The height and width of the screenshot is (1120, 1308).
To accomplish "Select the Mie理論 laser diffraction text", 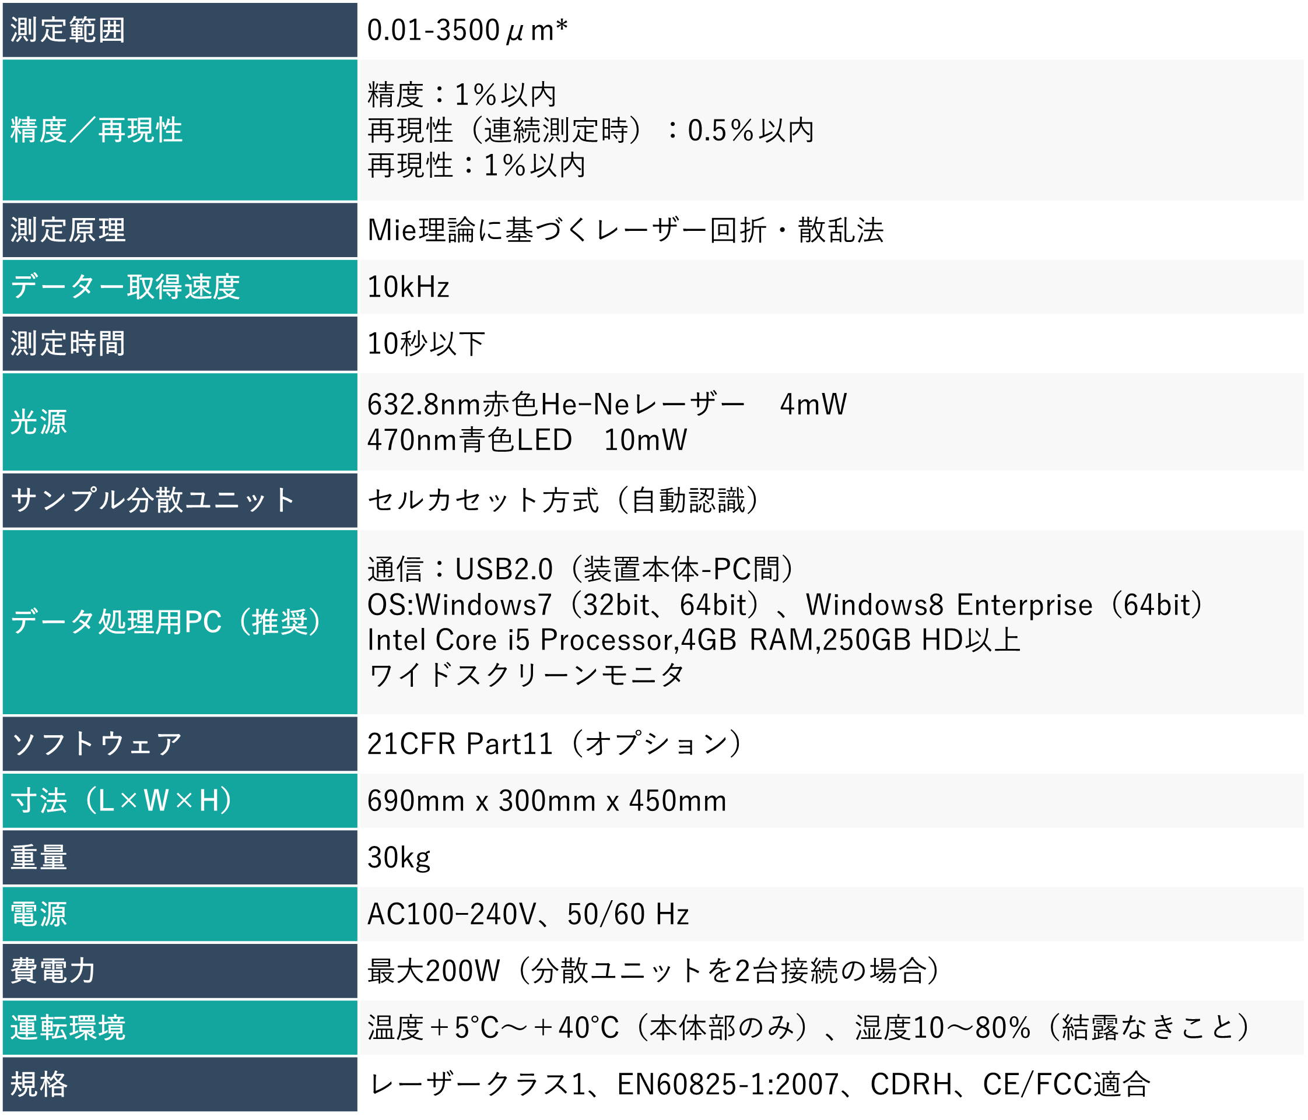I will pos(625,230).
